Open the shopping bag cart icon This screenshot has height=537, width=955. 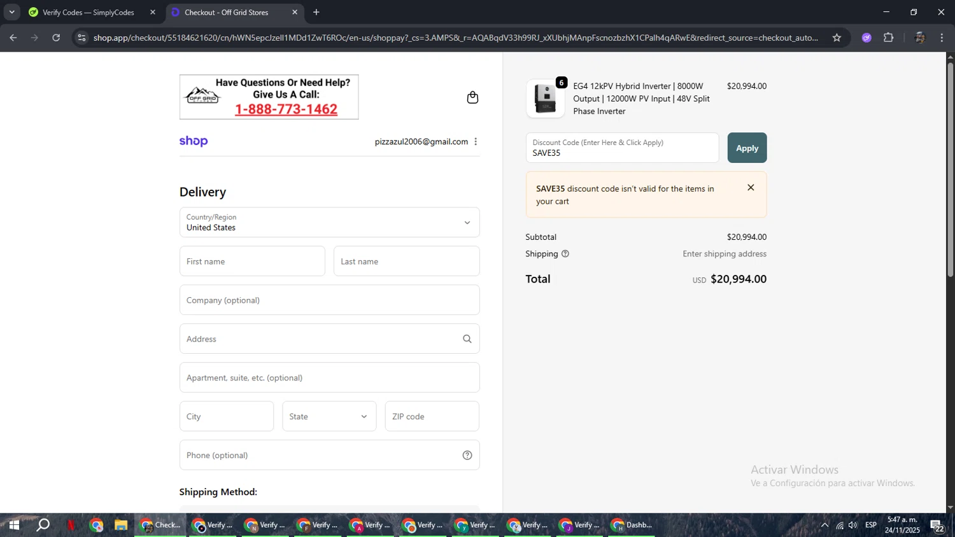[472, 97]
